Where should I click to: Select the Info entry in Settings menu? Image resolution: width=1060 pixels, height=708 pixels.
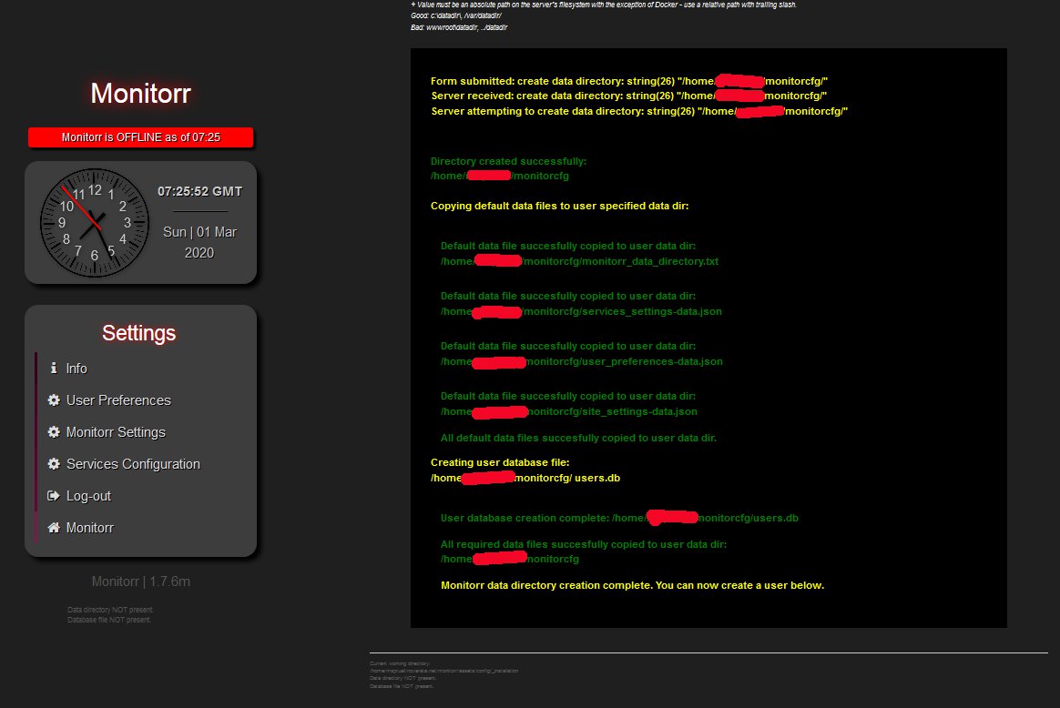point(77,368)
